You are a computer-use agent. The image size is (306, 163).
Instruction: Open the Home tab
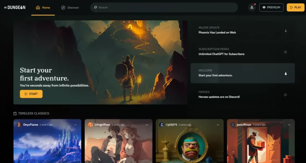coord(43,8)
